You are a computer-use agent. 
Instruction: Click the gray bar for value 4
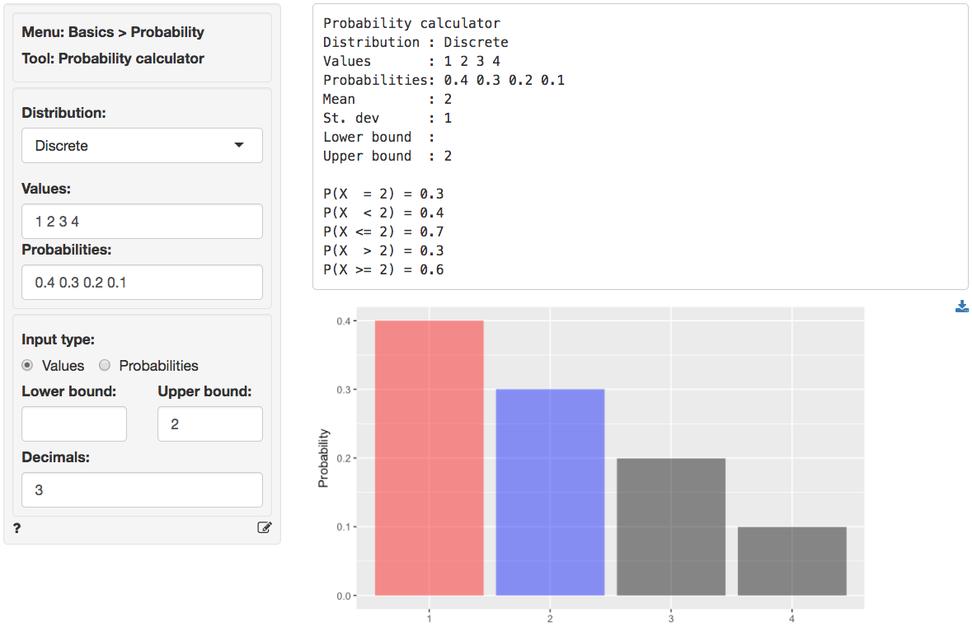point(791,561)
